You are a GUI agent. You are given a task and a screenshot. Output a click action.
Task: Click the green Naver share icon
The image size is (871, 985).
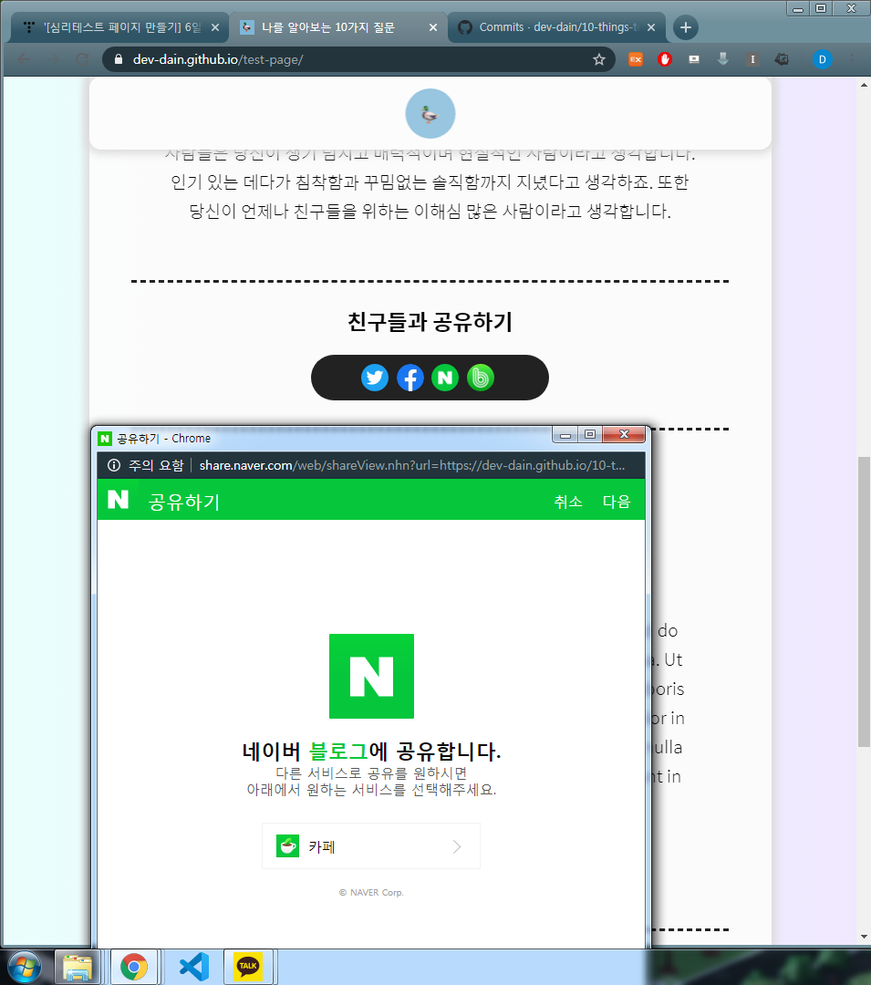pyautogui.click(x=445, y=378)
